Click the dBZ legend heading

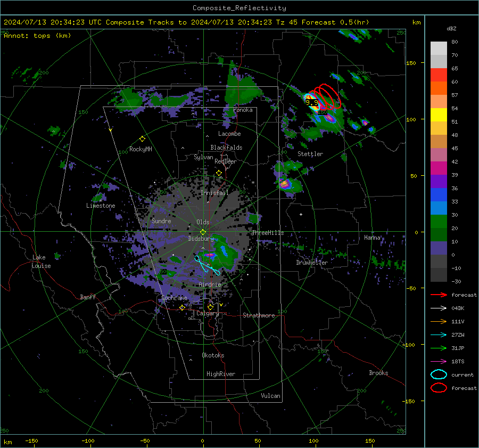(x=451, y=28)
